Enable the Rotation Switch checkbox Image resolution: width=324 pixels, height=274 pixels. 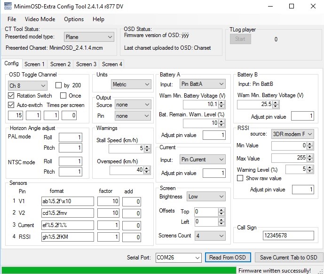point(12,96)
